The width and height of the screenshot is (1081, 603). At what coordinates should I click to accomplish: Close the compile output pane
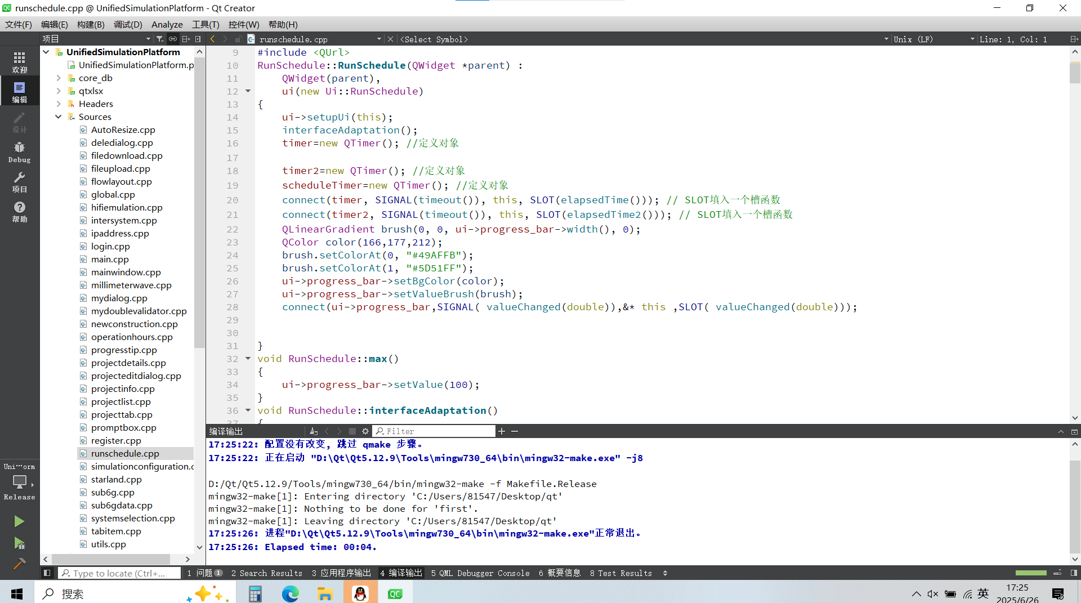point(1074,431)
